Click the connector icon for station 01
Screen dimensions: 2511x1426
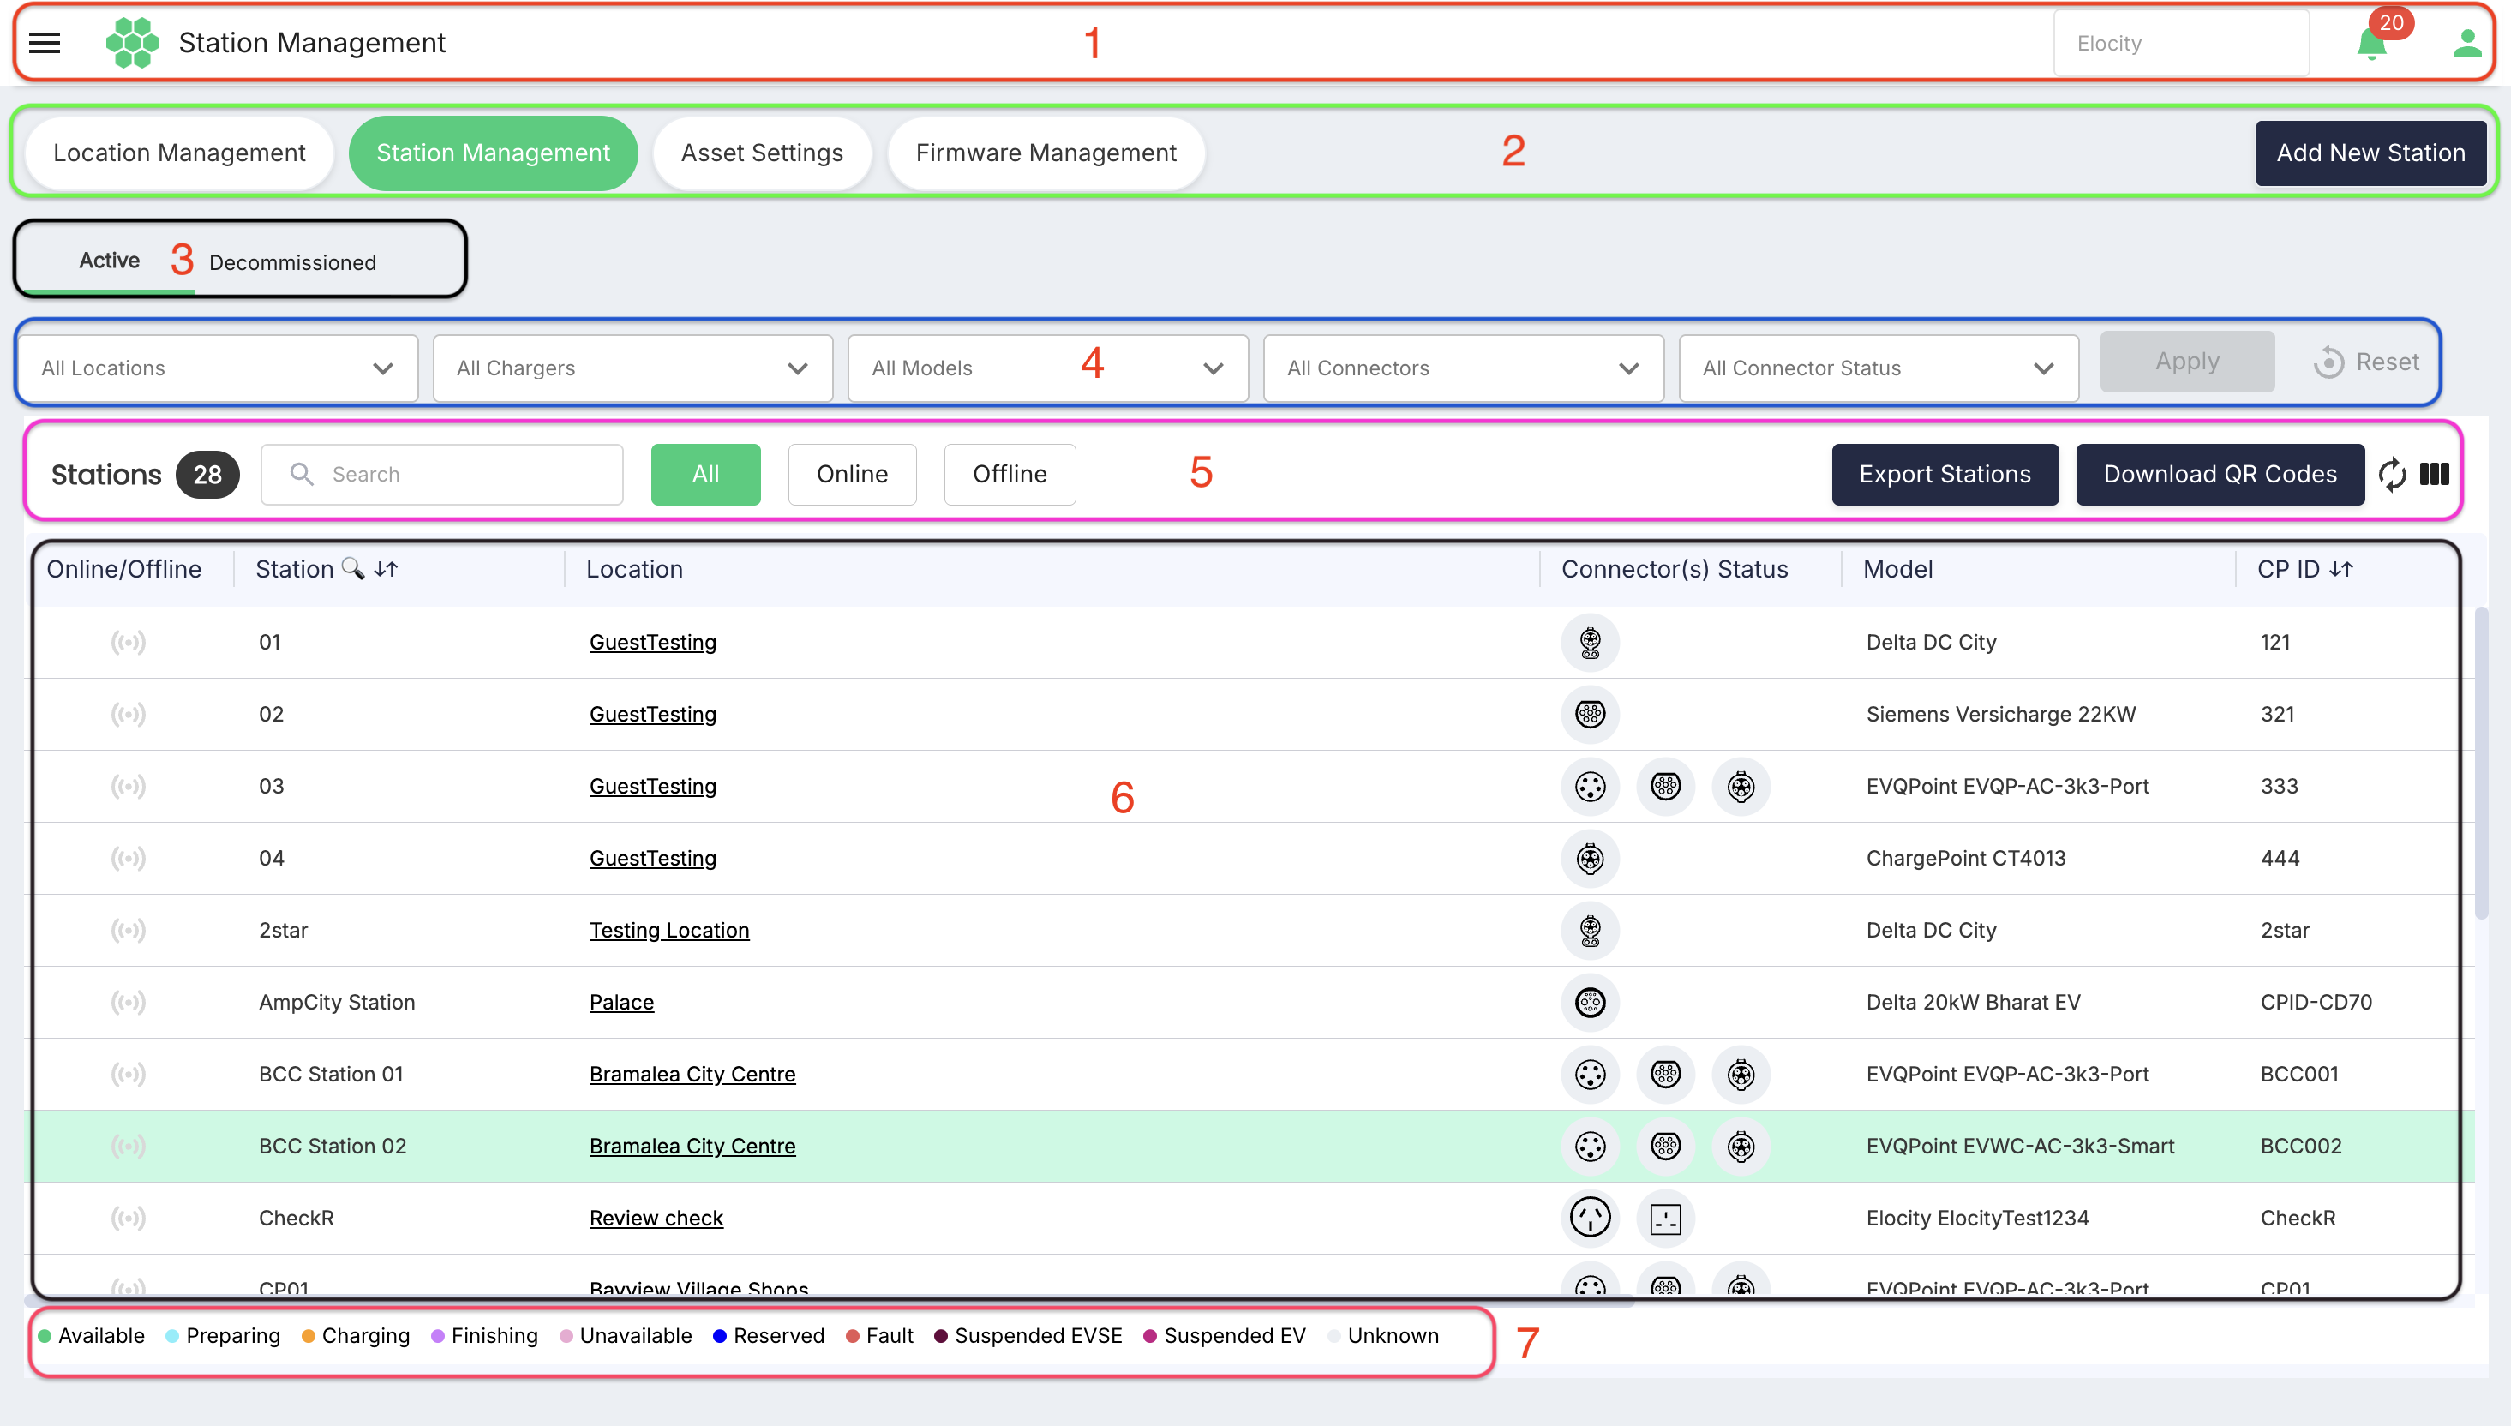click(x=1590, y=643)
